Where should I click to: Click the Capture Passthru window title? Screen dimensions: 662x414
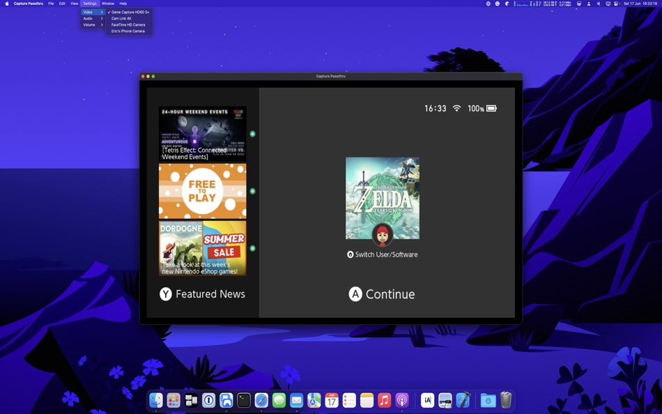pyautogui.click(x=330, y=77)
